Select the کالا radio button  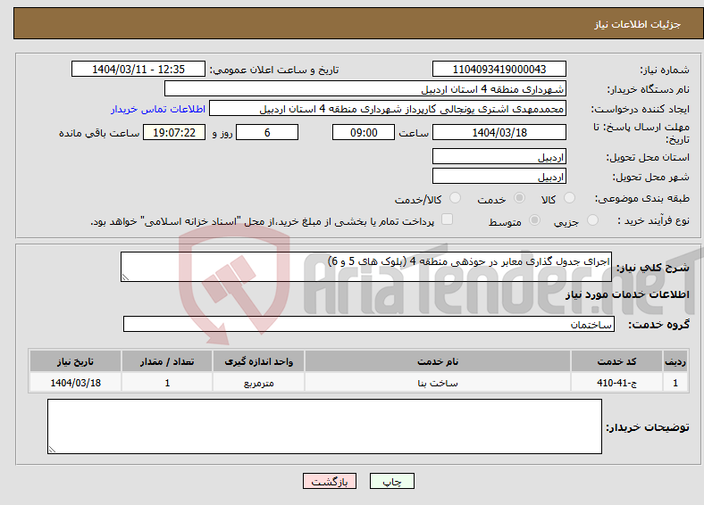pos(569,198)
